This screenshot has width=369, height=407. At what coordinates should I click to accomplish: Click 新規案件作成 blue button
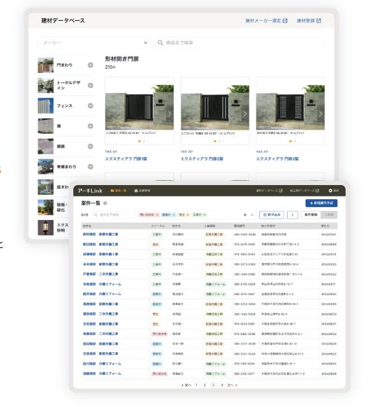(322, 204)
